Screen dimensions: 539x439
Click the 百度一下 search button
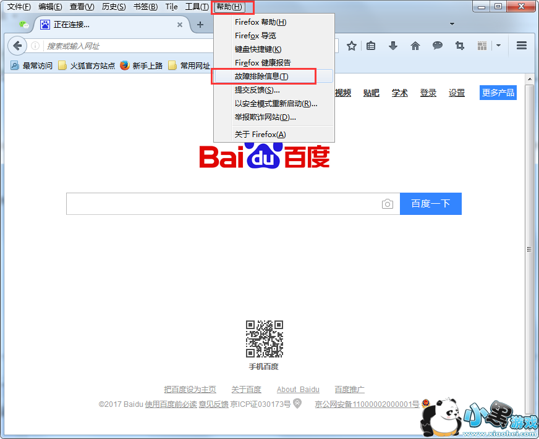431,204
